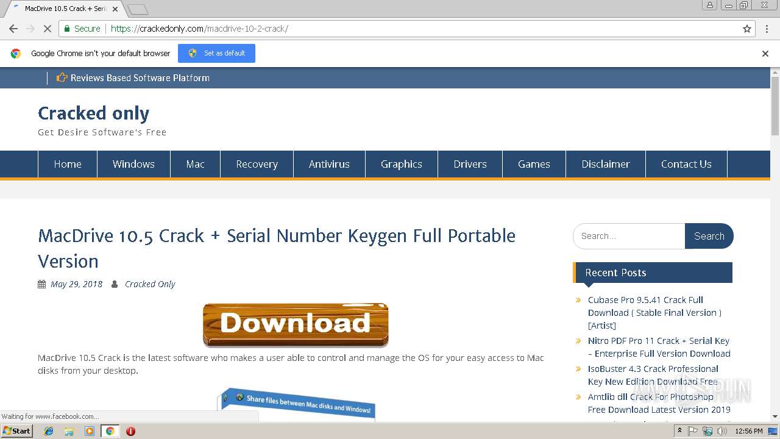Click the wooden Download button
780x439 pixels.
296,324
